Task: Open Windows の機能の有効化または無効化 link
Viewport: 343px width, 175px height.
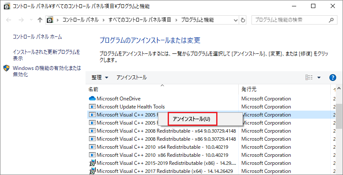Action: [47, 71]
